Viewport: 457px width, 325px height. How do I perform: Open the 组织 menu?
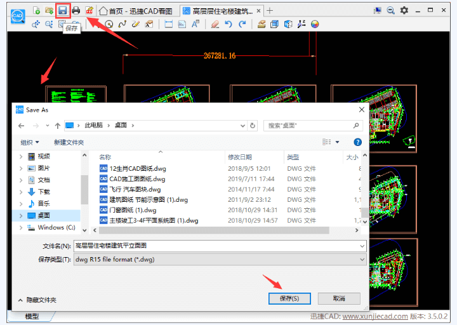pyautogui.click(x=29, y=142)
